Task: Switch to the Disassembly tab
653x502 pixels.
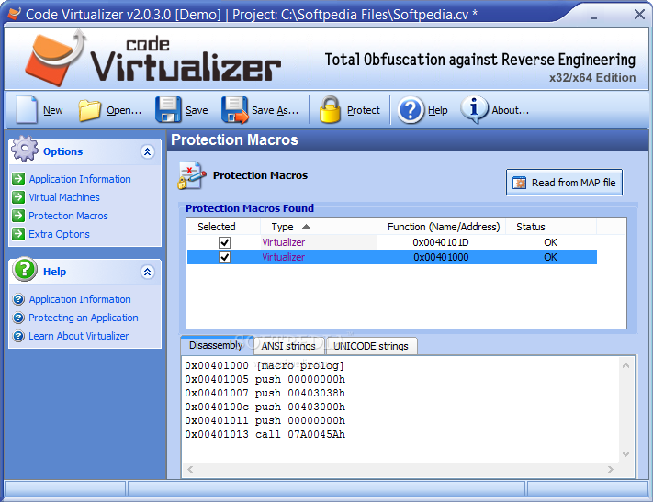Action: click(x=215, y=345)
